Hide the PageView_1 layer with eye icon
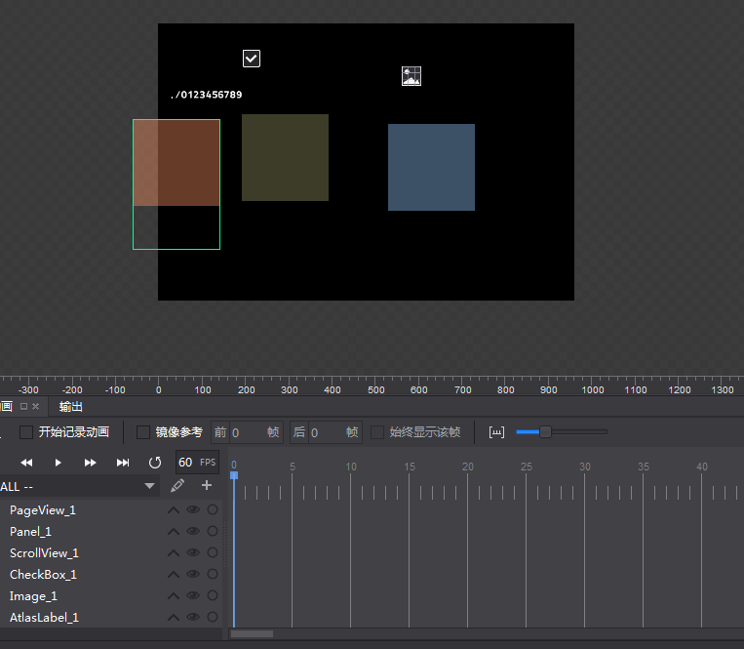 [193, 509]
